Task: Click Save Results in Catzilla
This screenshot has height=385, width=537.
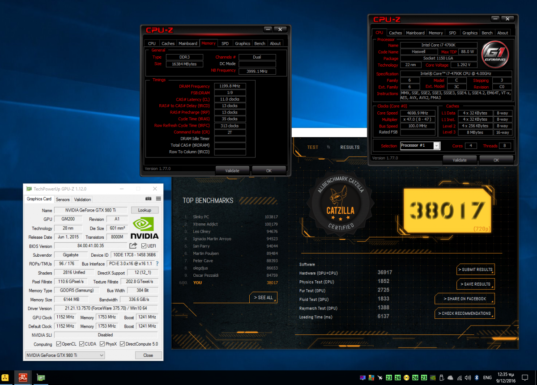Action: point(475,284)
